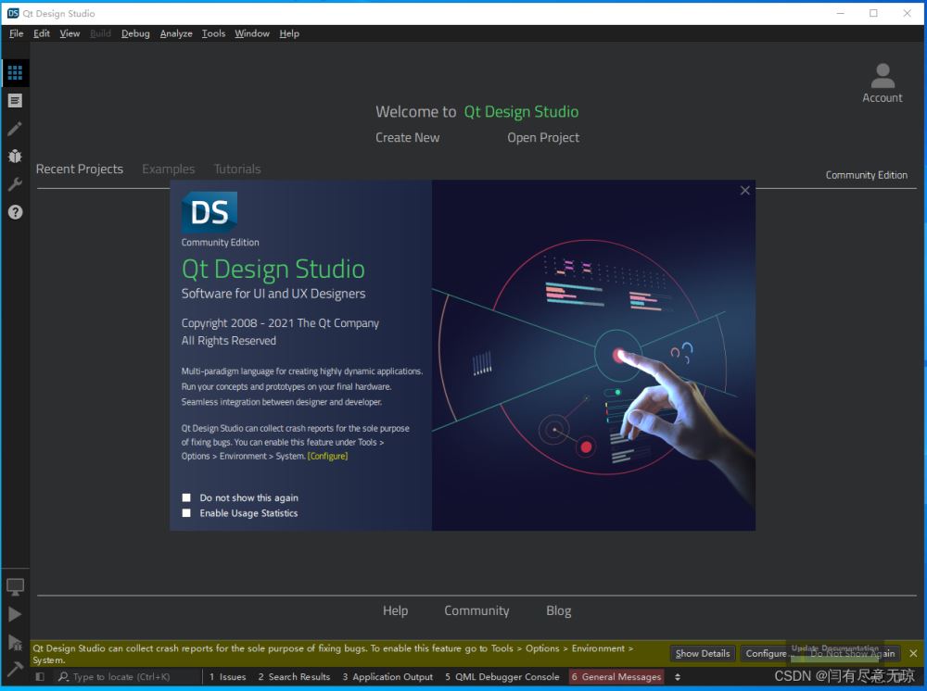The width and height of the screenshot is (927, 691).
Task: Switch to the Tutorials tab
Action: pyautogui.click(x=237, y=169)
